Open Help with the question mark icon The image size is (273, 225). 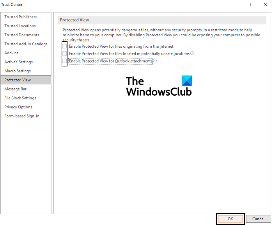250,4
